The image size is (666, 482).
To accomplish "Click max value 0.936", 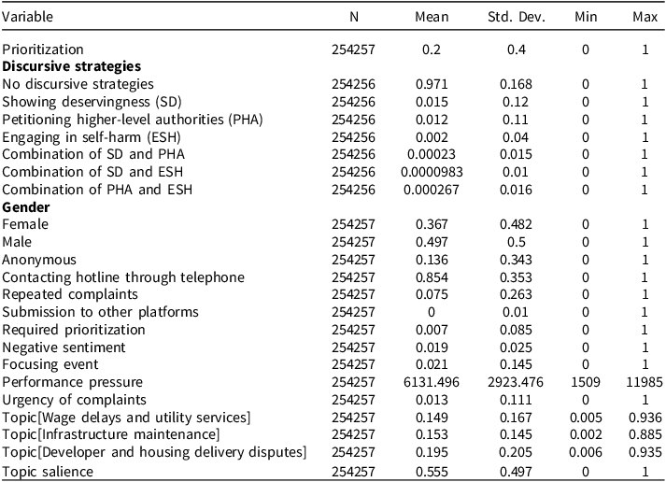I will [645, 418].
